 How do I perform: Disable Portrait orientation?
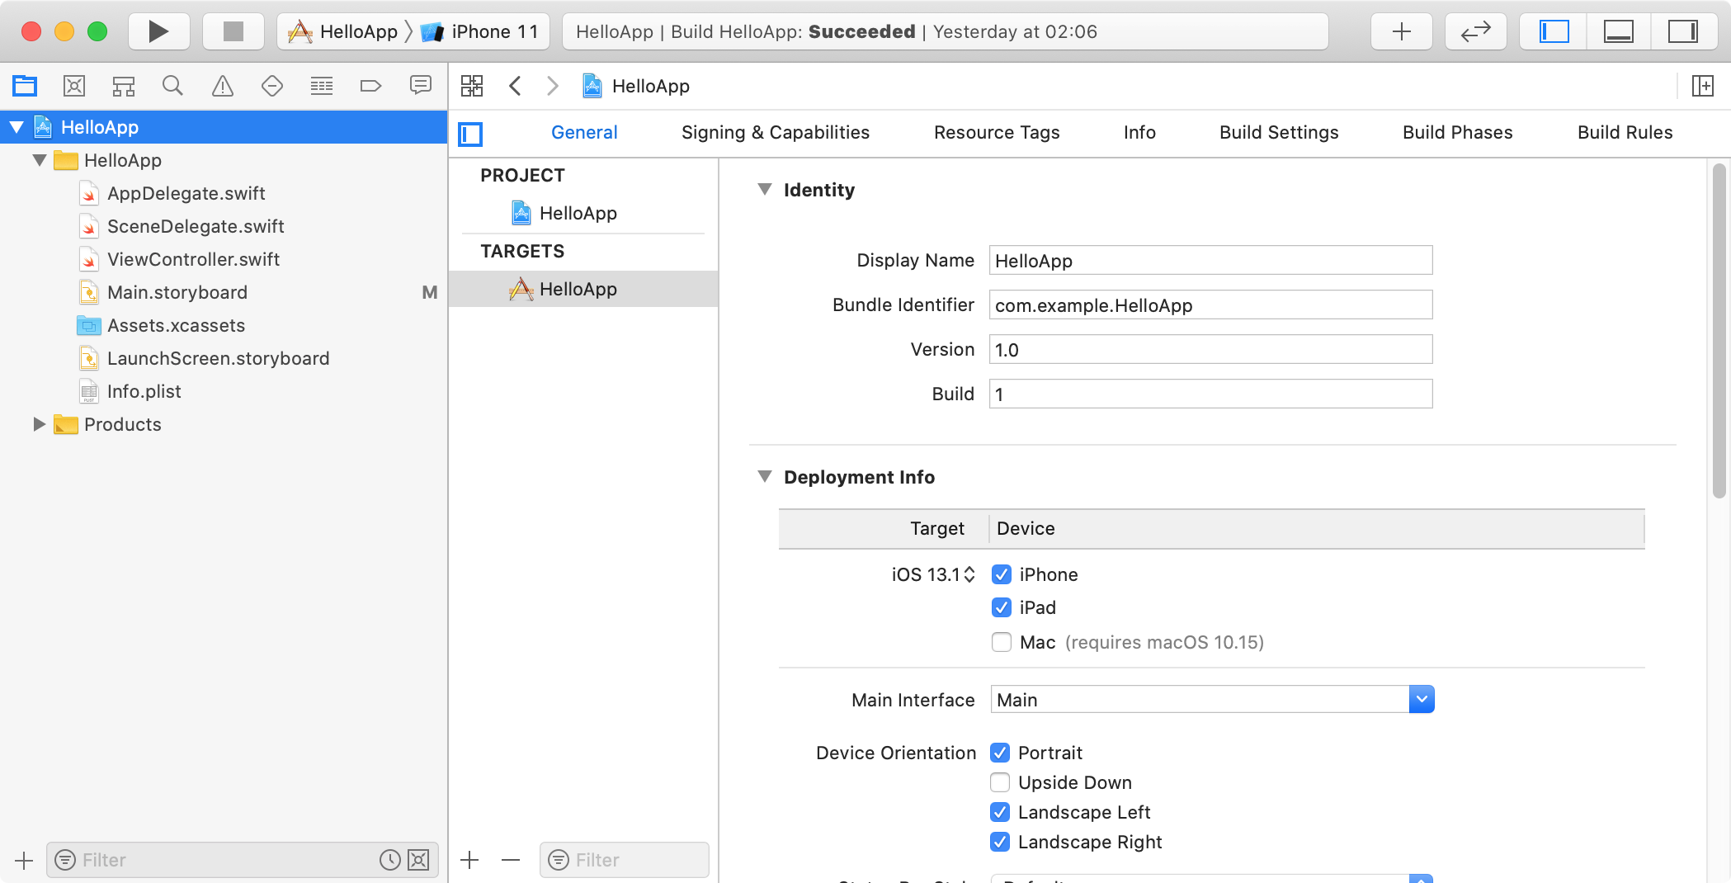pos(1000,753)
